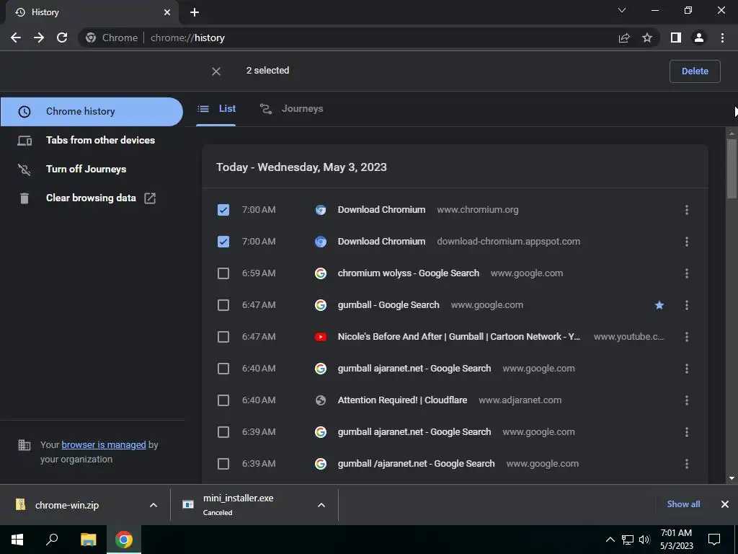
Task: Open more actions for gumball - Google Search entry
Action: (687, 305)
